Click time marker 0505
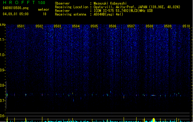193x122 pixels. [x=94, y=26]
